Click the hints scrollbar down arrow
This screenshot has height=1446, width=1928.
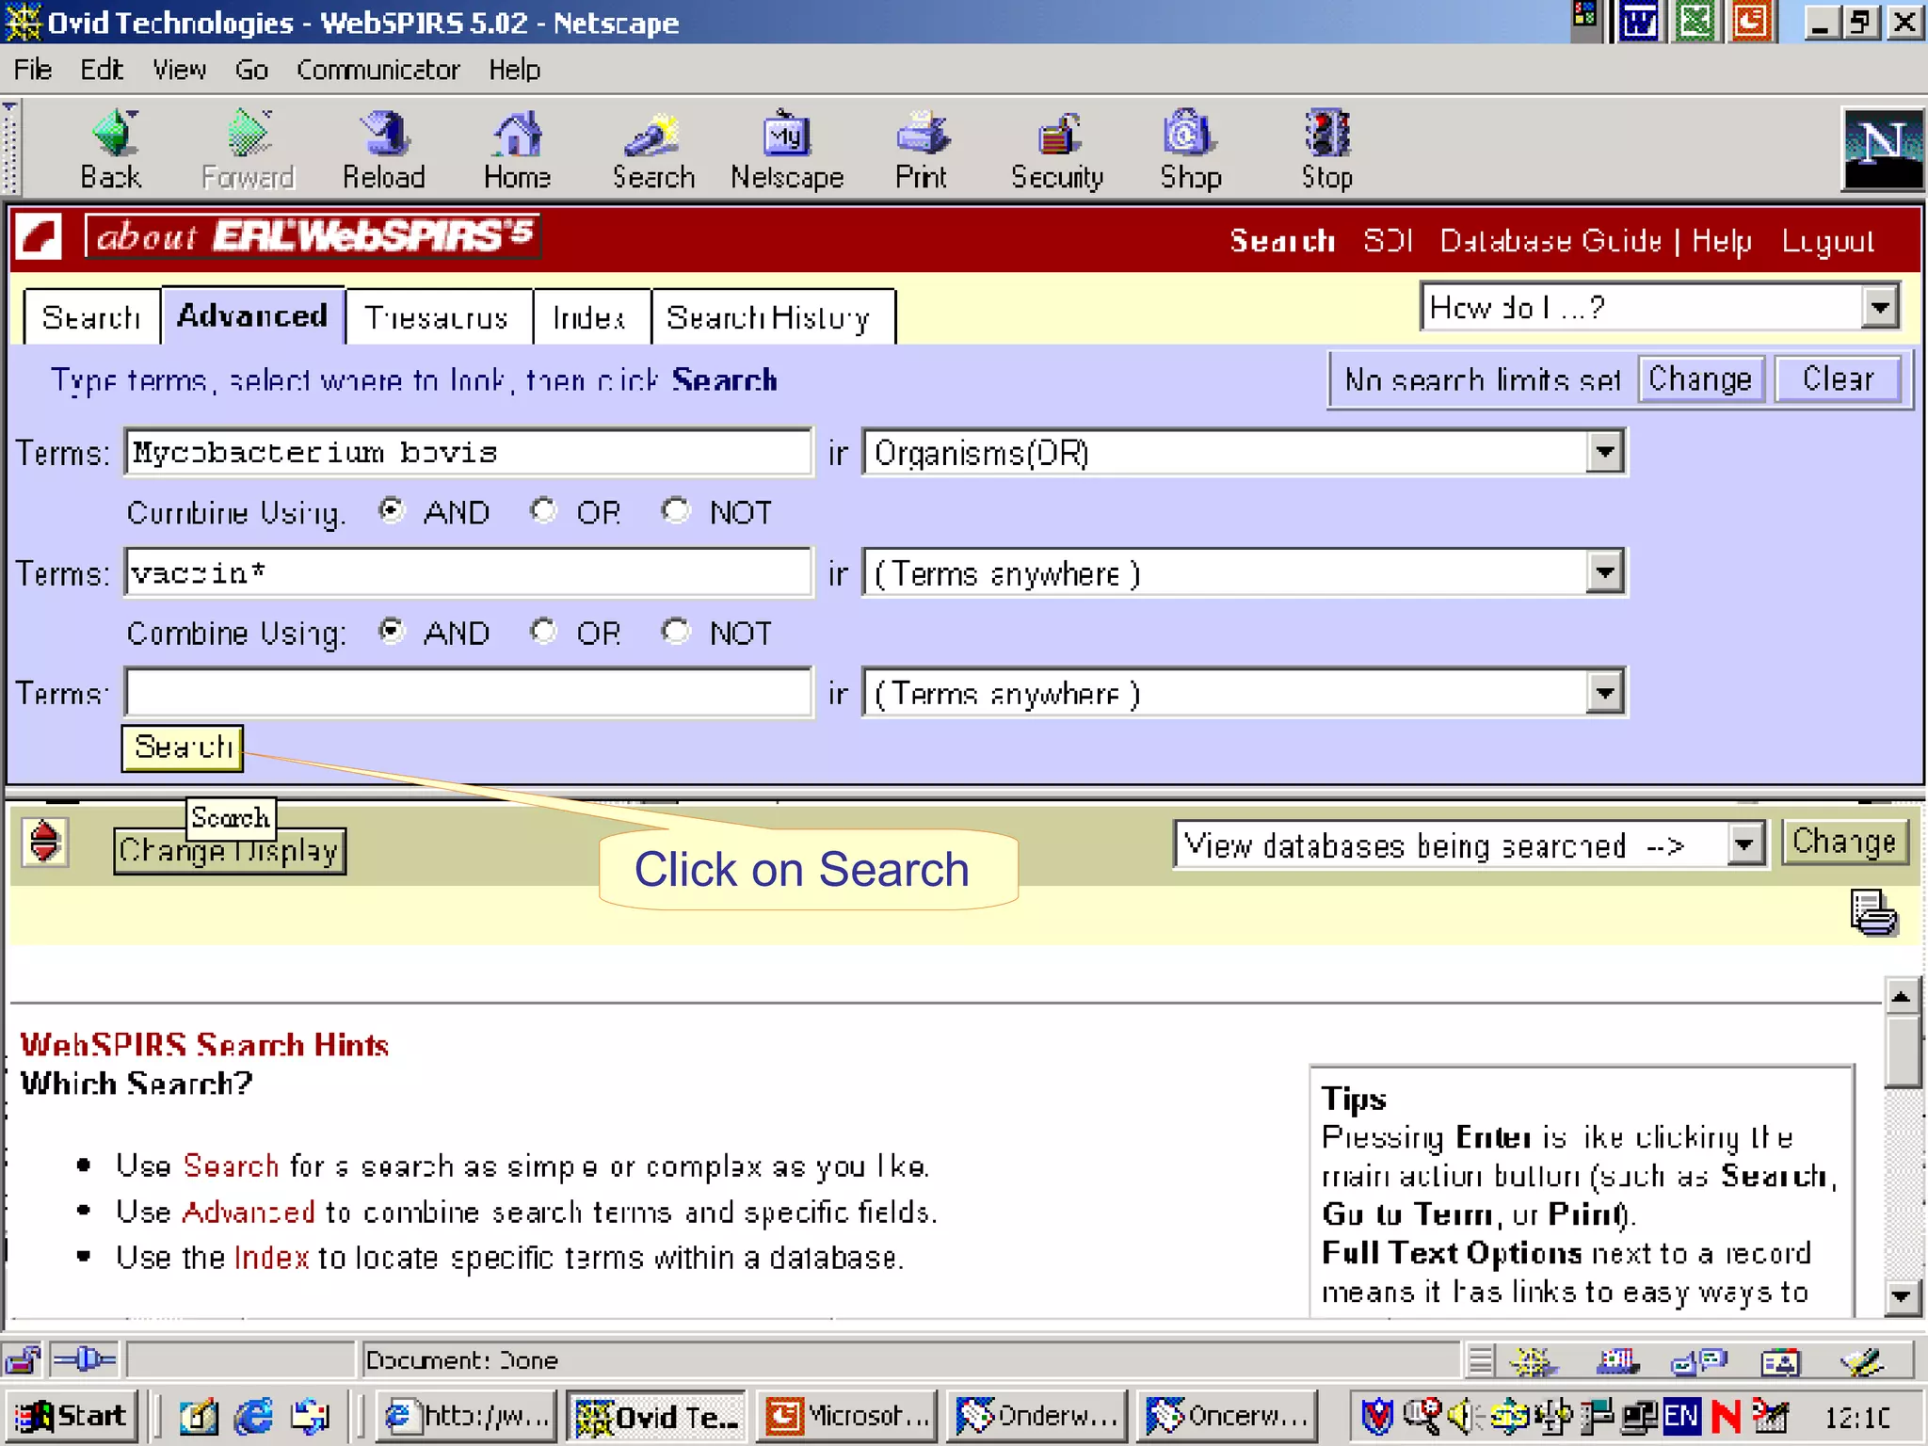pyautogui.click(x=1902, y=1296)
